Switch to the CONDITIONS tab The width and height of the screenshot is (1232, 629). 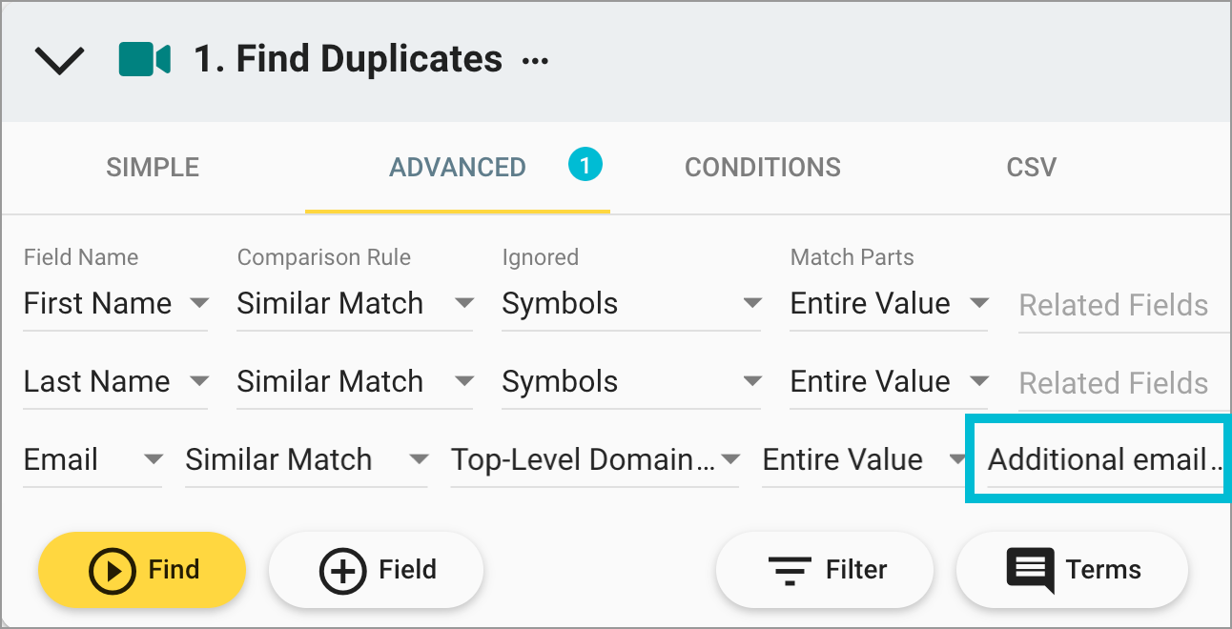click(x=762, y=167)
